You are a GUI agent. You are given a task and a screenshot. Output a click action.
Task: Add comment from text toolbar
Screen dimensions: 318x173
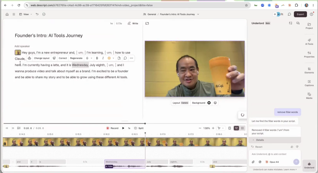pos(125,58)
